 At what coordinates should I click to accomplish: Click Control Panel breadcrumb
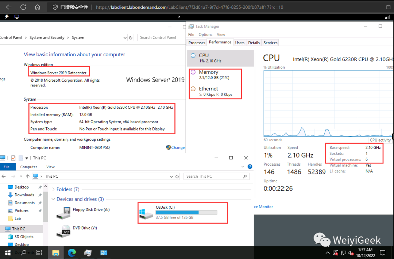[11, 38]
